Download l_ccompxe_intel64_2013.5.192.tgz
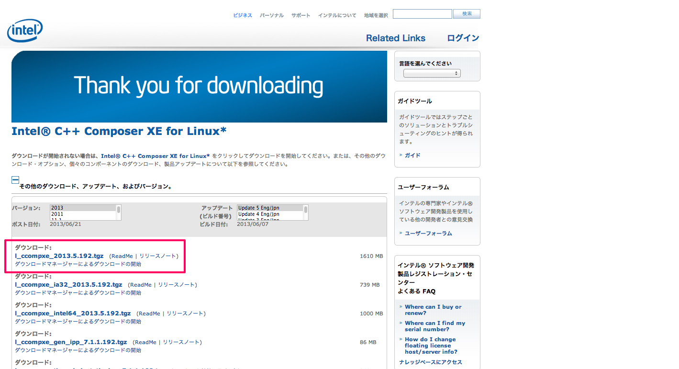The height and width of the screenshot is (369, 679). point(73,313)
